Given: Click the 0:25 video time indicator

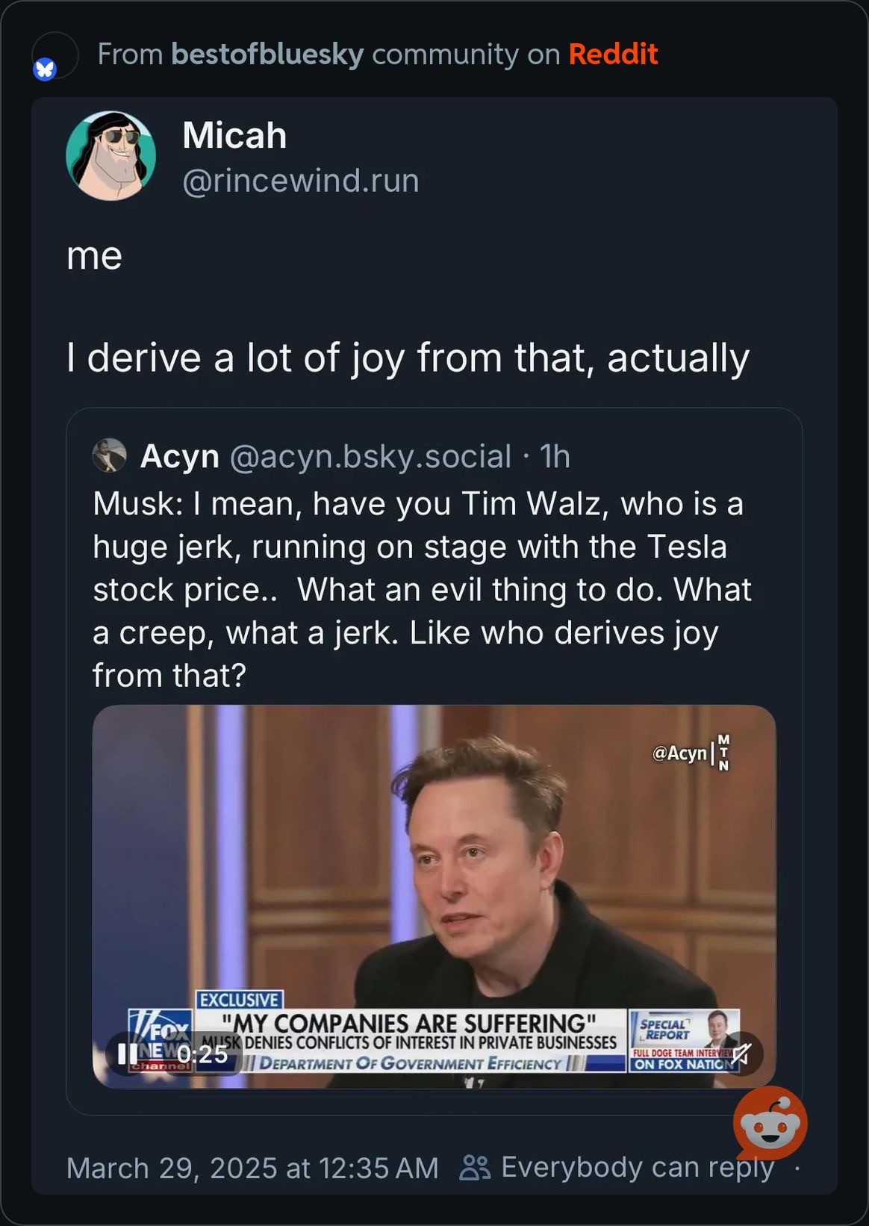Looking at the screenshot, I should point(202,1054).
